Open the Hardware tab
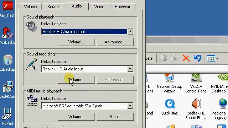Screen dimensions: 228x128 pyautogui.click(x=123, y=7)
